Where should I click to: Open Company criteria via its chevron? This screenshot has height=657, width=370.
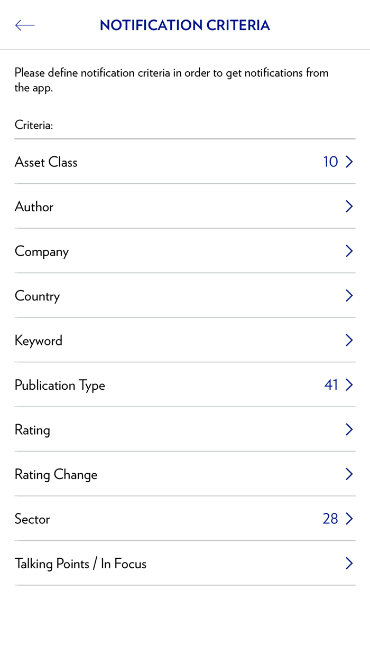[349, 251]
